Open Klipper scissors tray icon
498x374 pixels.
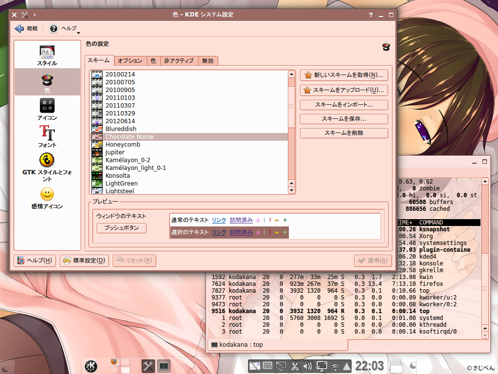[295, 366]
